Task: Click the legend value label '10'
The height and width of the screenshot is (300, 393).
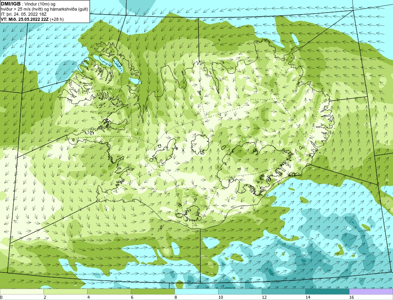Action: point(220,297)
